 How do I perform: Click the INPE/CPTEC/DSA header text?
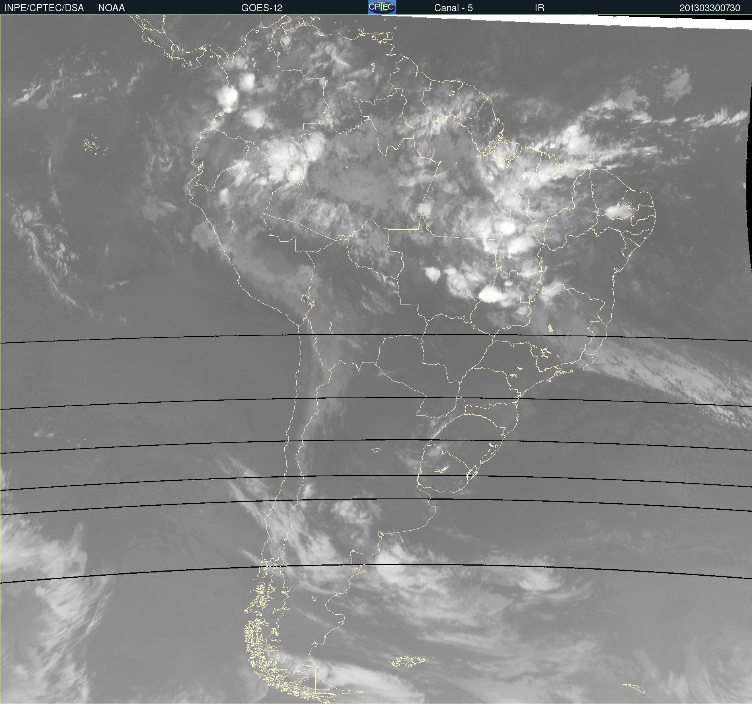pos(44,8)
